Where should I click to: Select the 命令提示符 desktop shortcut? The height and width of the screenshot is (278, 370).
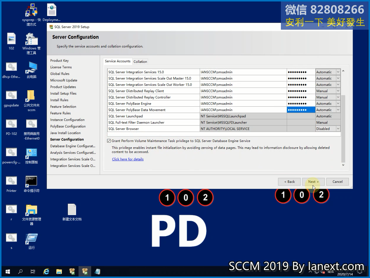(x=31, y=184)
